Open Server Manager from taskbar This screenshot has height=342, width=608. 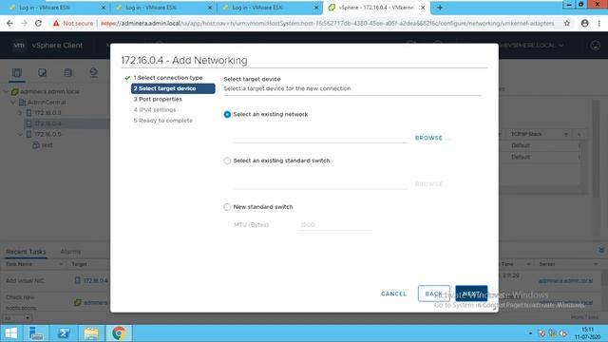tap(36, 333)
